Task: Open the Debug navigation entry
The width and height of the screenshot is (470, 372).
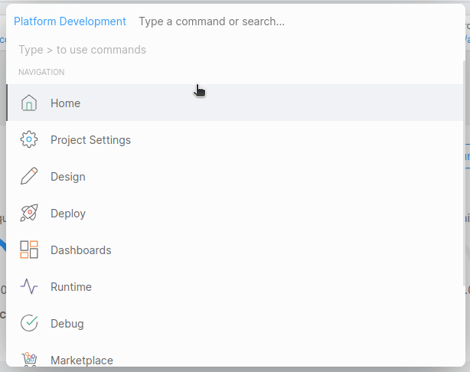Action: pyautogui.click(x=235, y=323)
